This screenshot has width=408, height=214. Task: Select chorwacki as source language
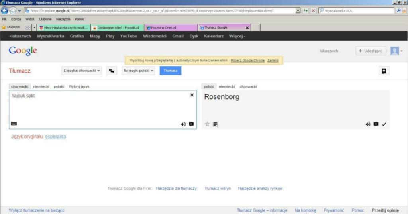point(20,86)
